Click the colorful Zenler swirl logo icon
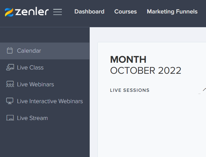This screenshot has width=206, height=157. pos(9,12)
